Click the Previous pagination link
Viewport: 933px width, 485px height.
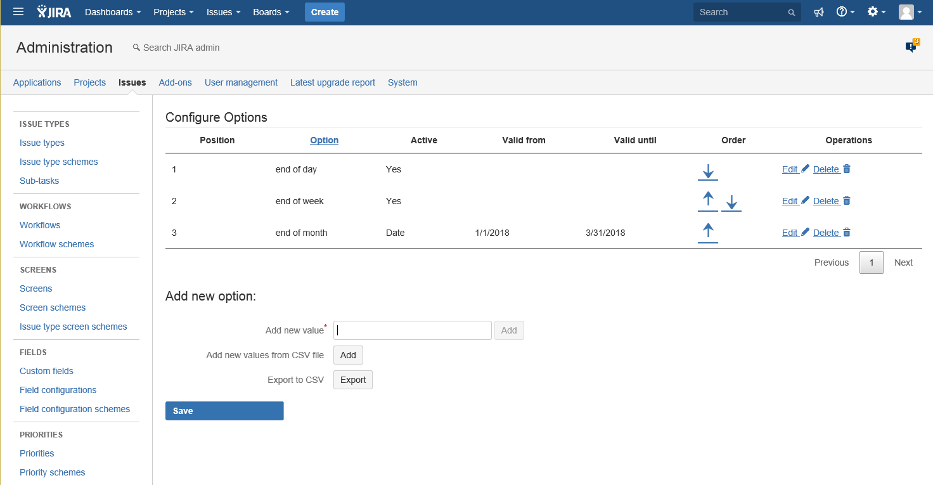point(832,262)
